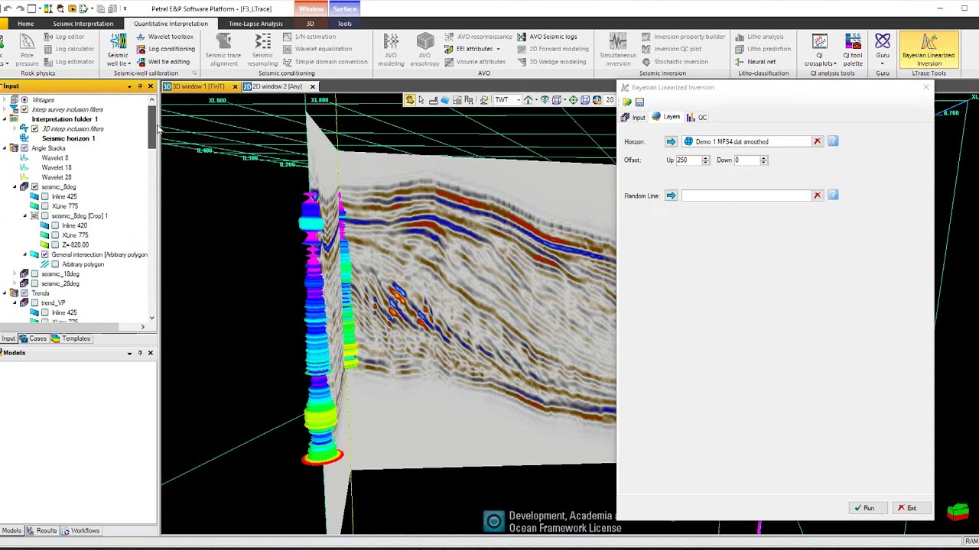
Task: Toggle the Z=-820.00 slice checkbox
Action: (54, 244)
